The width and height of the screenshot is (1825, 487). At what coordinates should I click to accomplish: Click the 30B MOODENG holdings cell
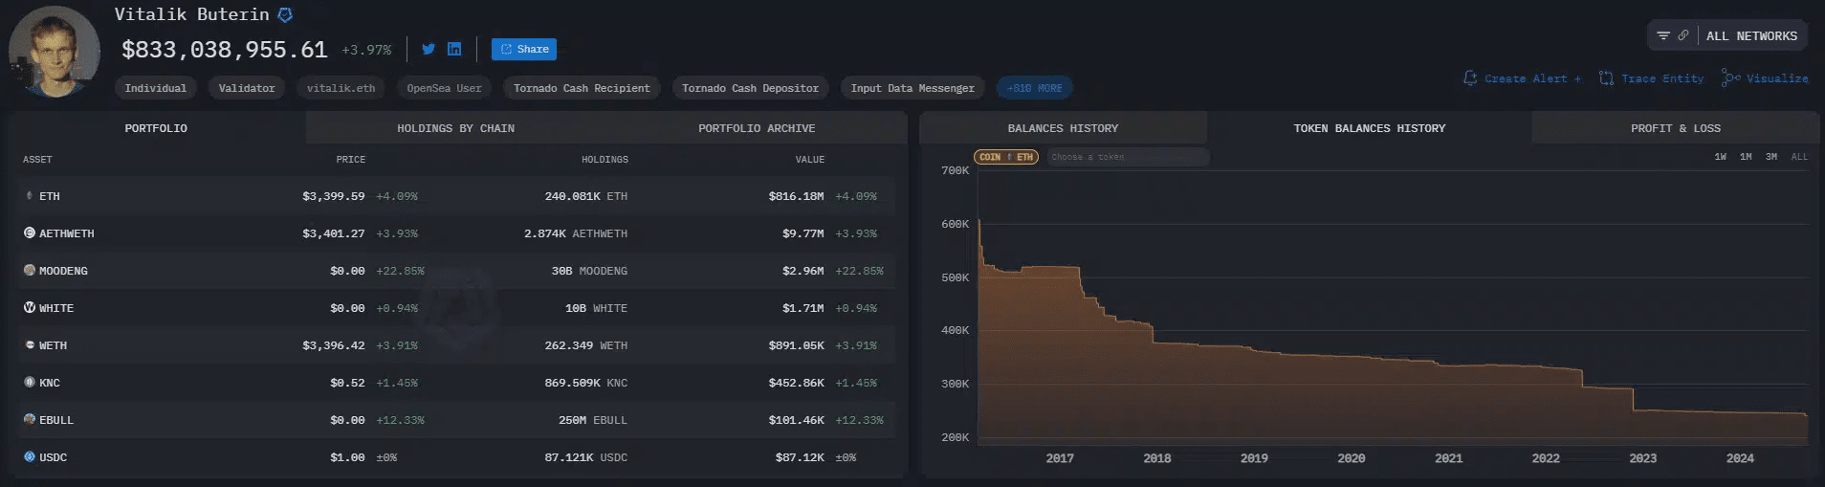pyautogui.click(x=589, y=271)
